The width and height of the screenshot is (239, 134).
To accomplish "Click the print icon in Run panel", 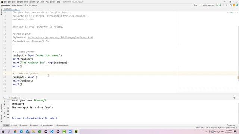I will pyautogui.click(x=8, y=114).
